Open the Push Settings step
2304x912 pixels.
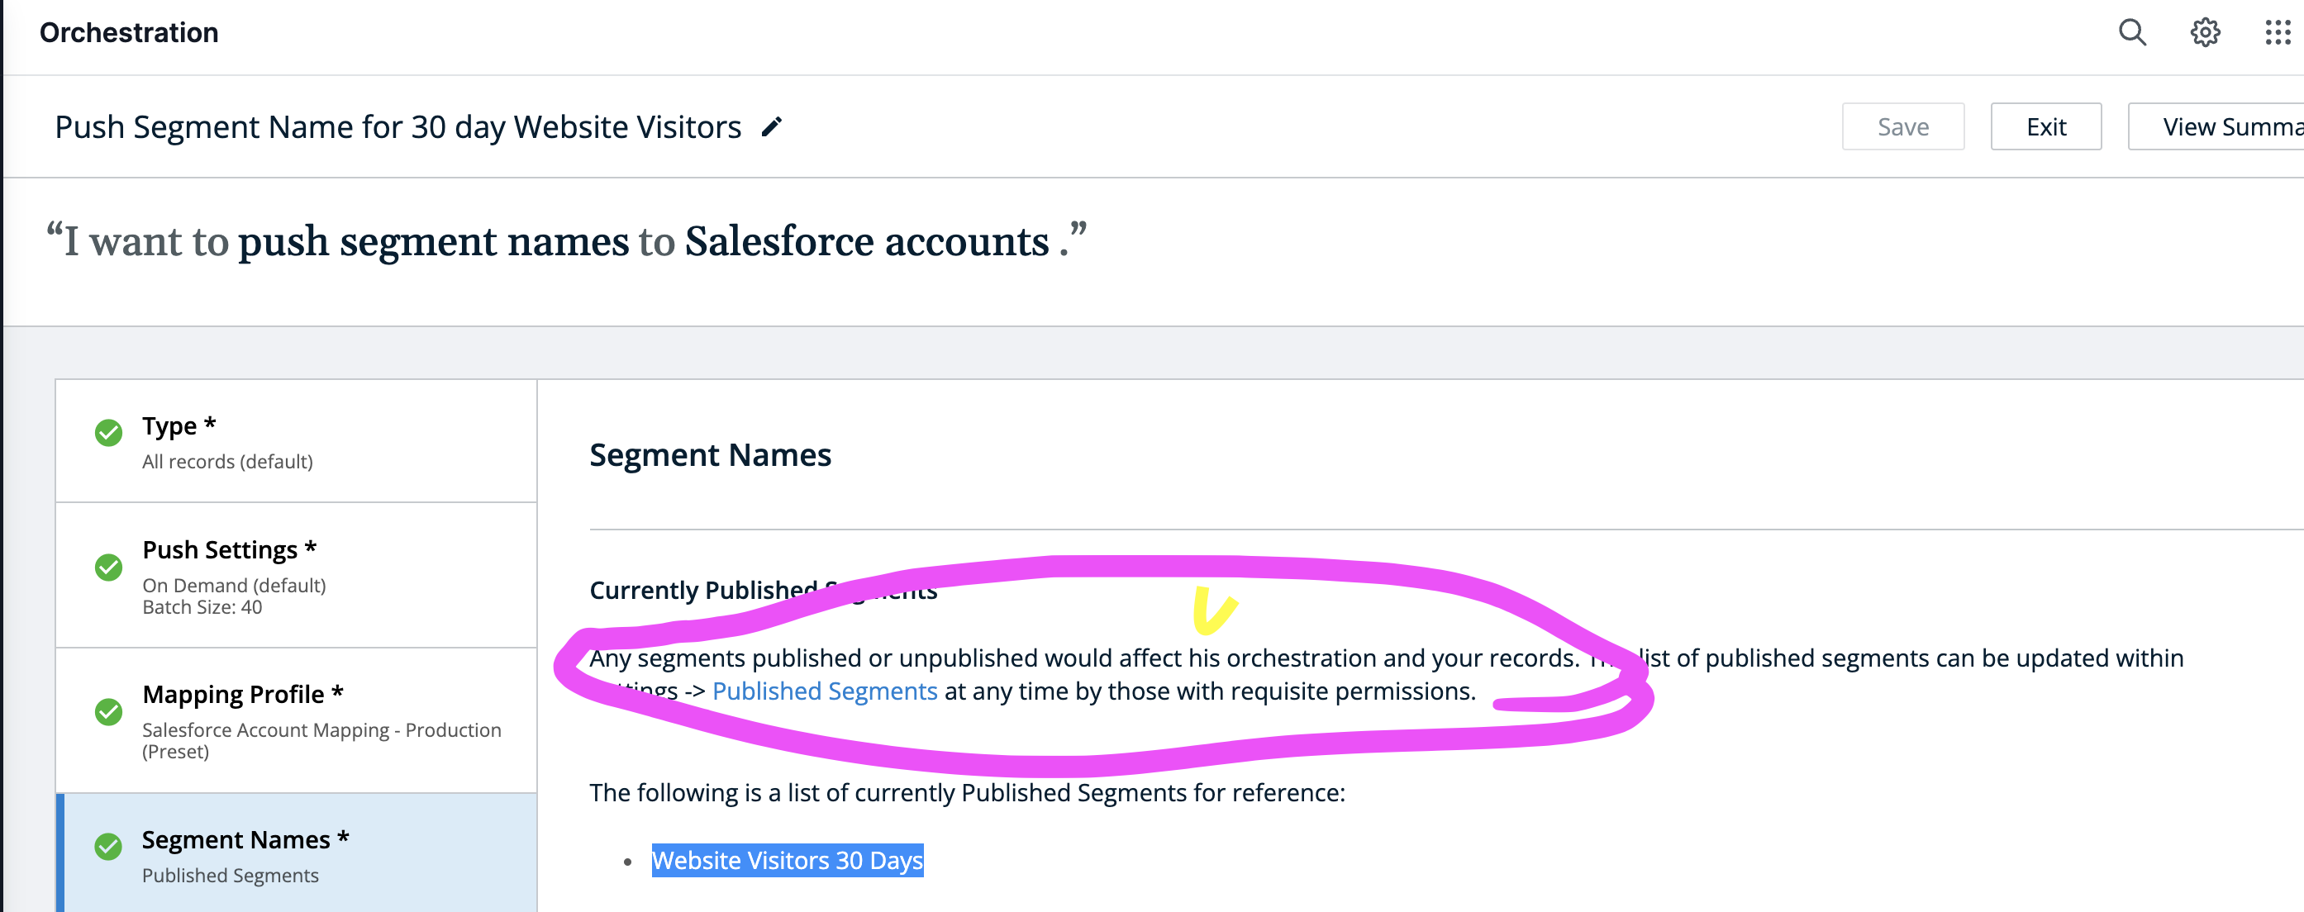coord(296,575)
